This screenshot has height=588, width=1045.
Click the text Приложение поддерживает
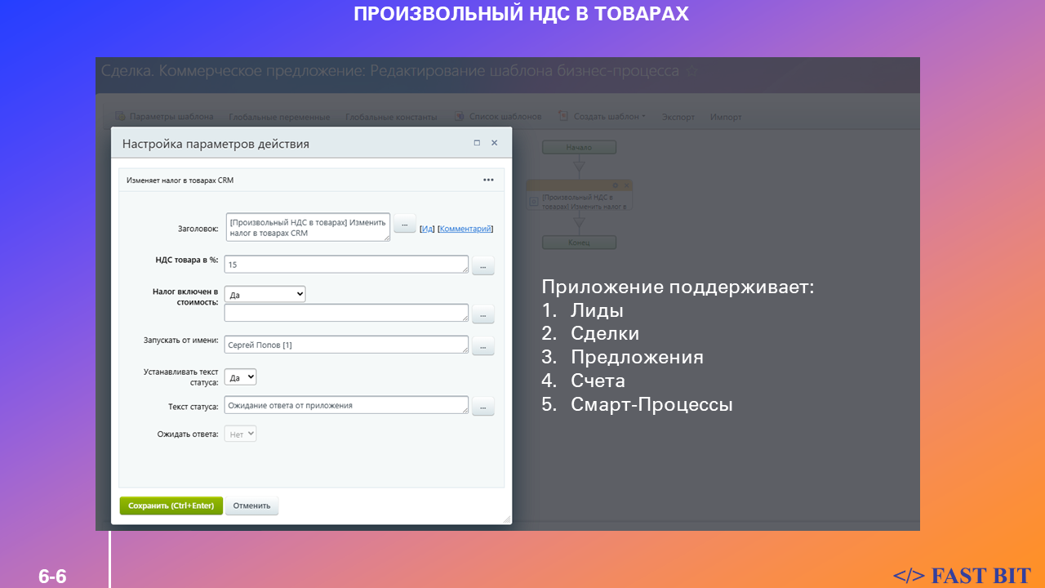pos(678,287)
